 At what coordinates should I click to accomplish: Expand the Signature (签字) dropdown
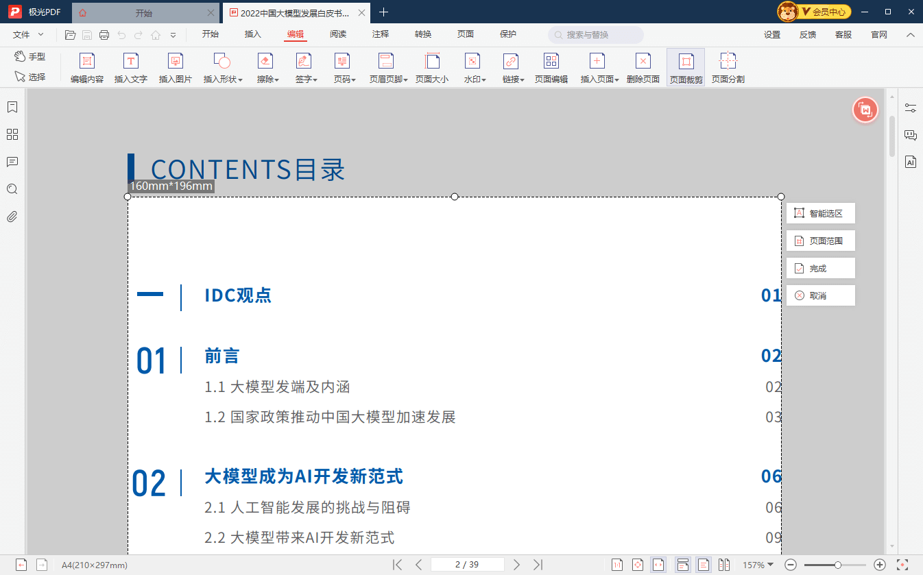tap(315, 80)
